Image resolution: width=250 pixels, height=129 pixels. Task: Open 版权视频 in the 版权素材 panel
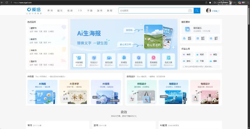tap(187, 39)
